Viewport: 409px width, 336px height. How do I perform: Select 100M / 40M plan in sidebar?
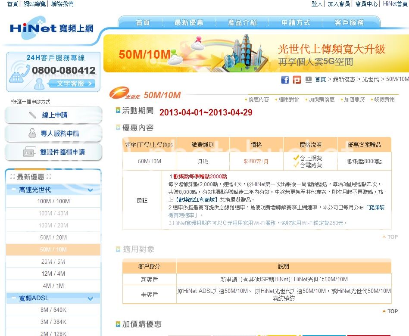(x=53, y=213)
